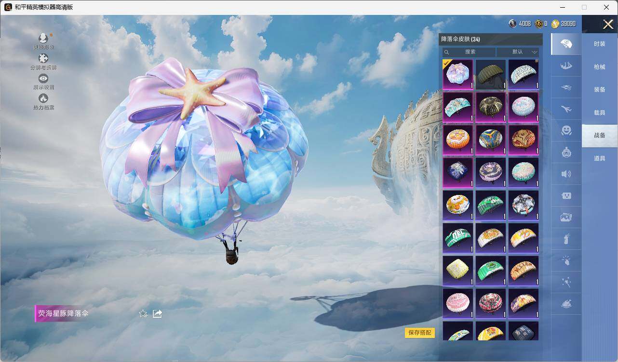The image size is (618, 362).
Task: Open the picture gallery category icon
Action: click(566, 218)
